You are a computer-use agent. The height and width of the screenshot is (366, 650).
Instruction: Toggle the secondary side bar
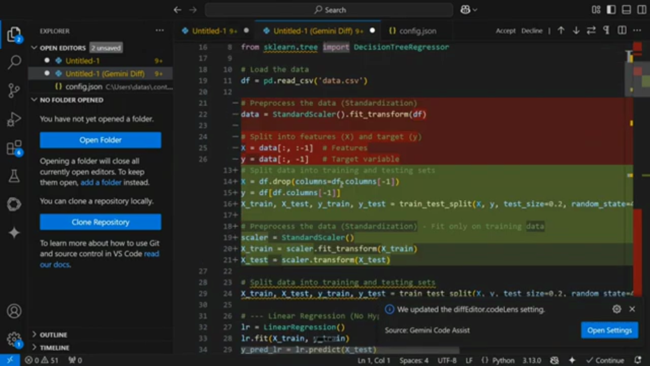point(641,10)
